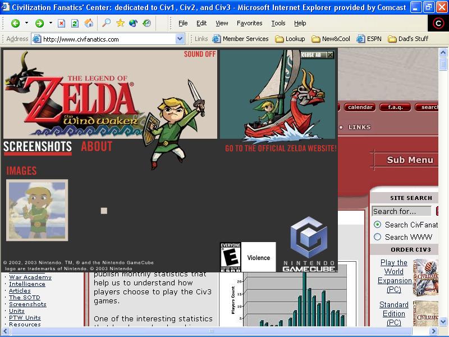Open The SOTD sidebar link
The width and height of the screenshot is (449, 337).
[25, 298]
